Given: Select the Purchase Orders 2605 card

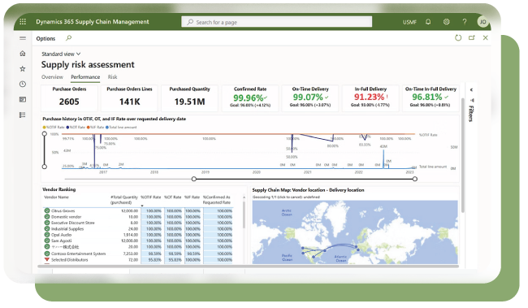Looking at the screenshot, I should [x=69, y=98].
